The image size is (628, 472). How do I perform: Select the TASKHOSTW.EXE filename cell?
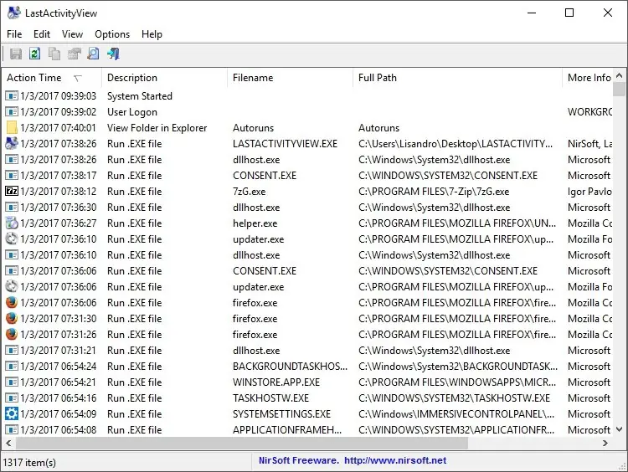point(270,398)
